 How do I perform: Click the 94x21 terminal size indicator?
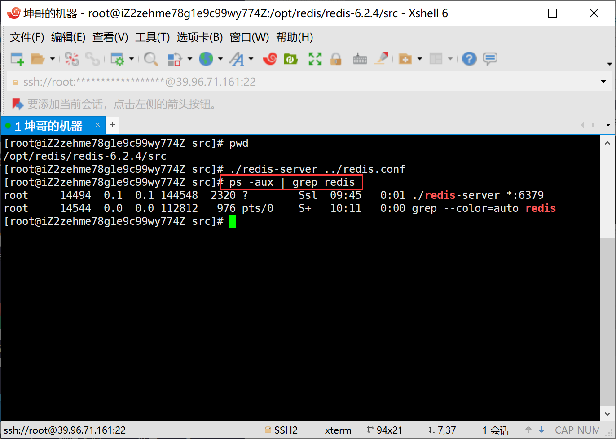389,430
